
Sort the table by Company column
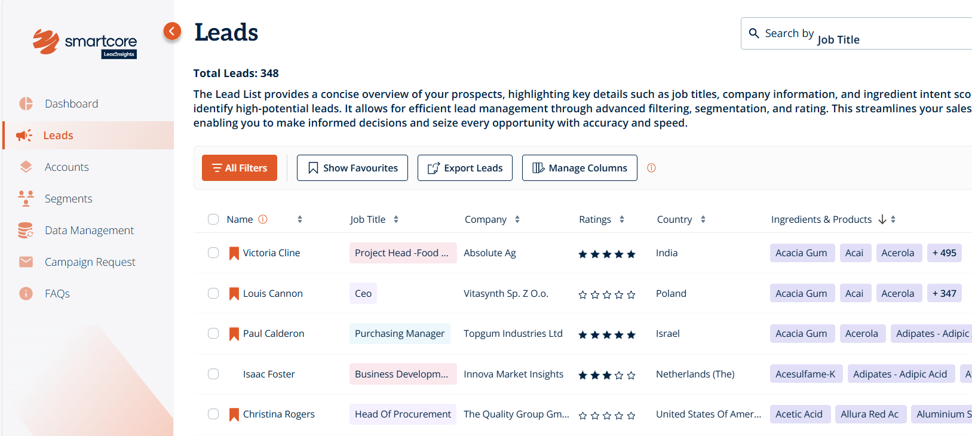(517, 219)
